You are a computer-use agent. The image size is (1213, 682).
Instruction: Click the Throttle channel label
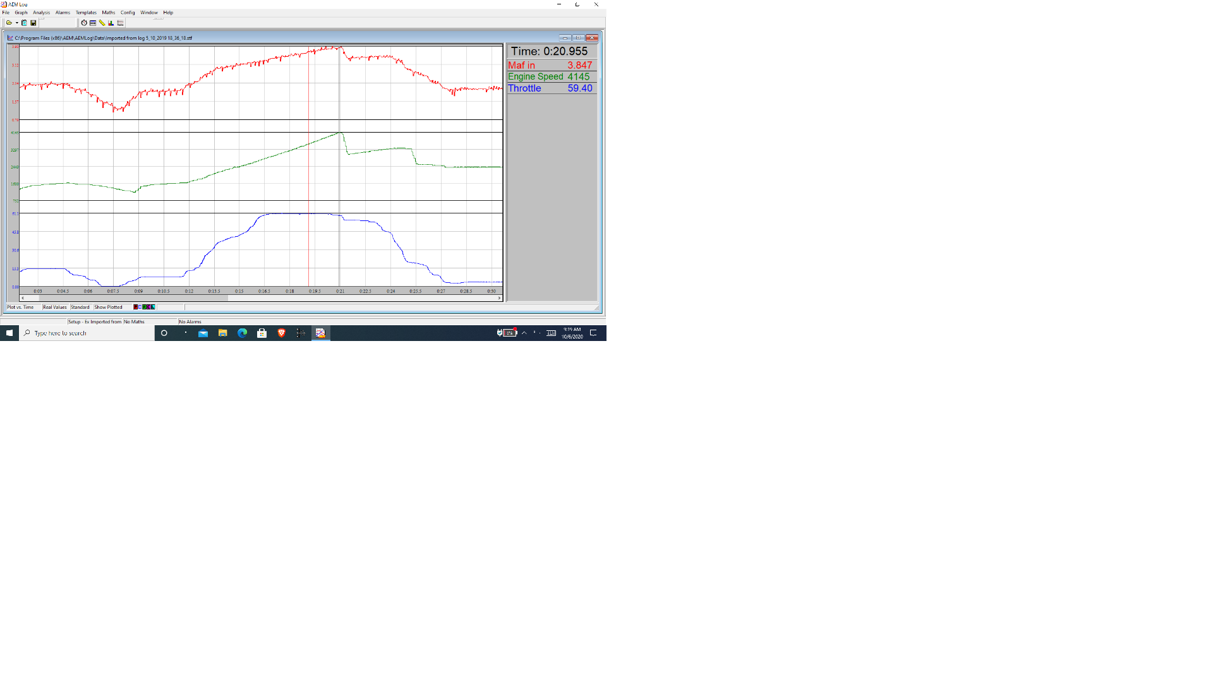point(524,88)
